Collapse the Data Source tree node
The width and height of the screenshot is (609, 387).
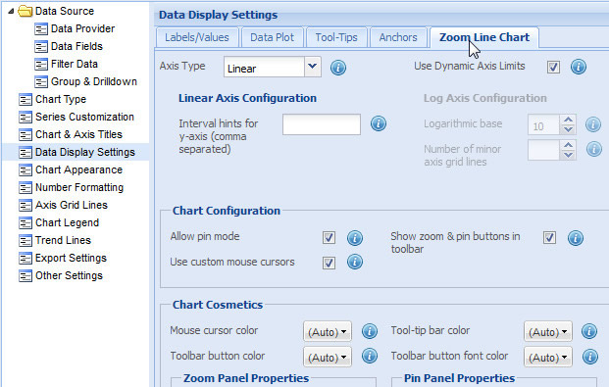coord(11,11)
